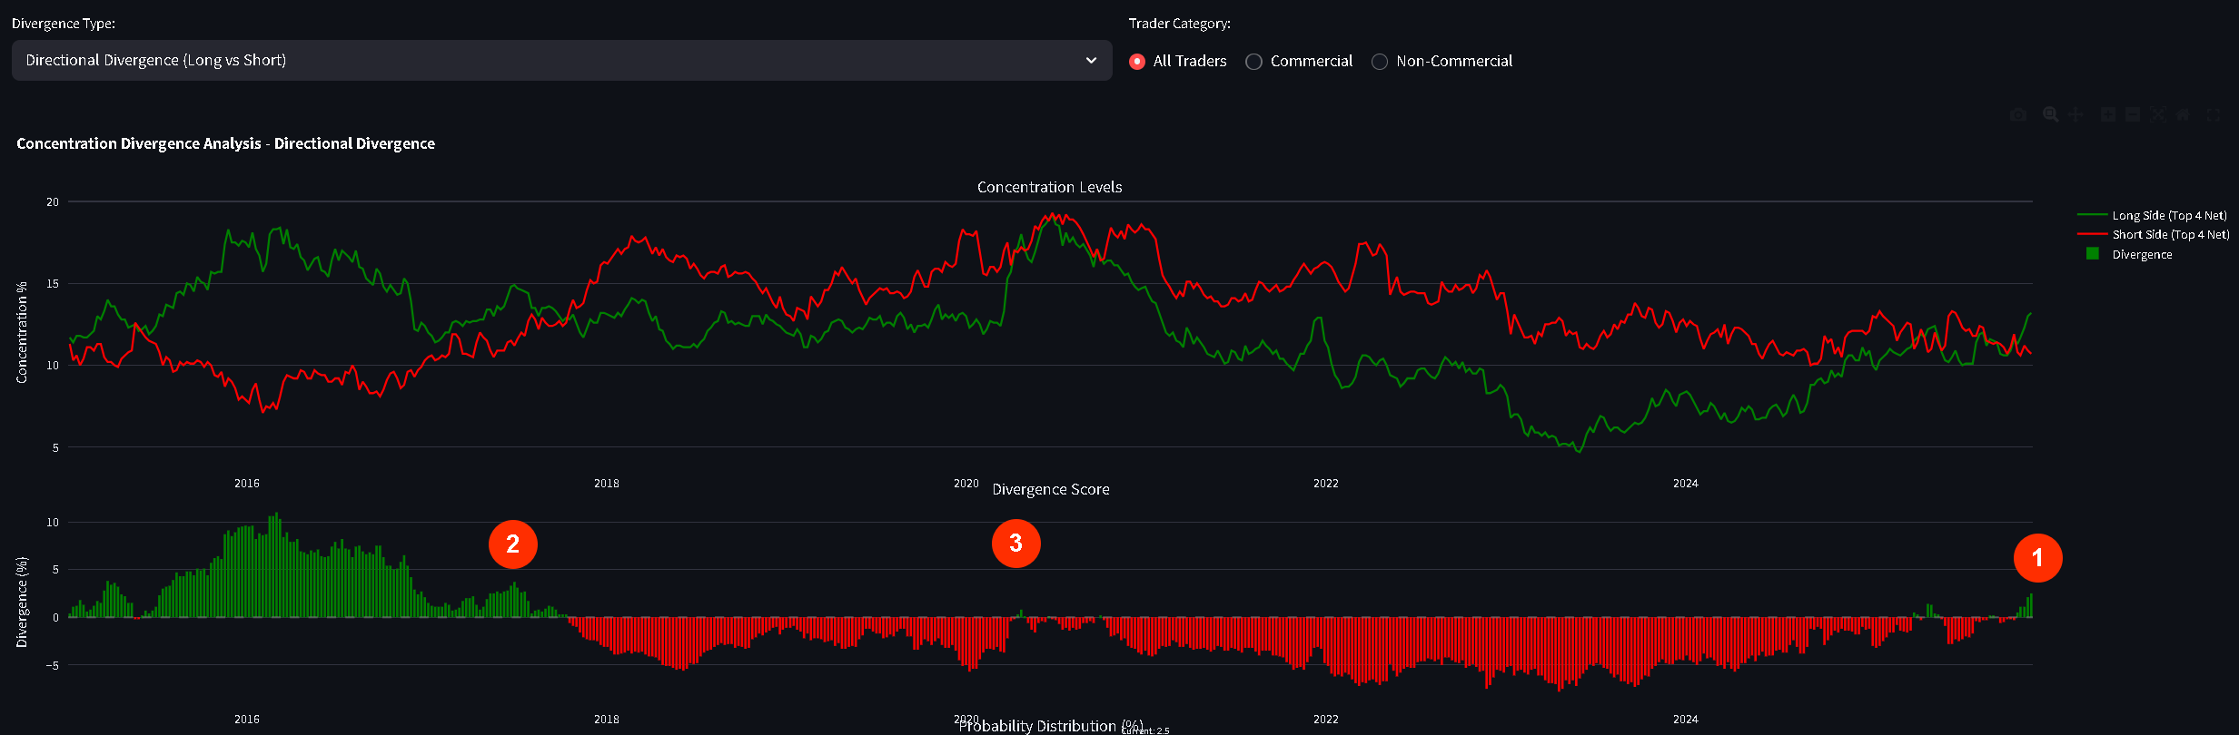2239x735 pixels.
Task: Click the Divergence Type dropdown chevron arrow
Action: point(1091,60)
